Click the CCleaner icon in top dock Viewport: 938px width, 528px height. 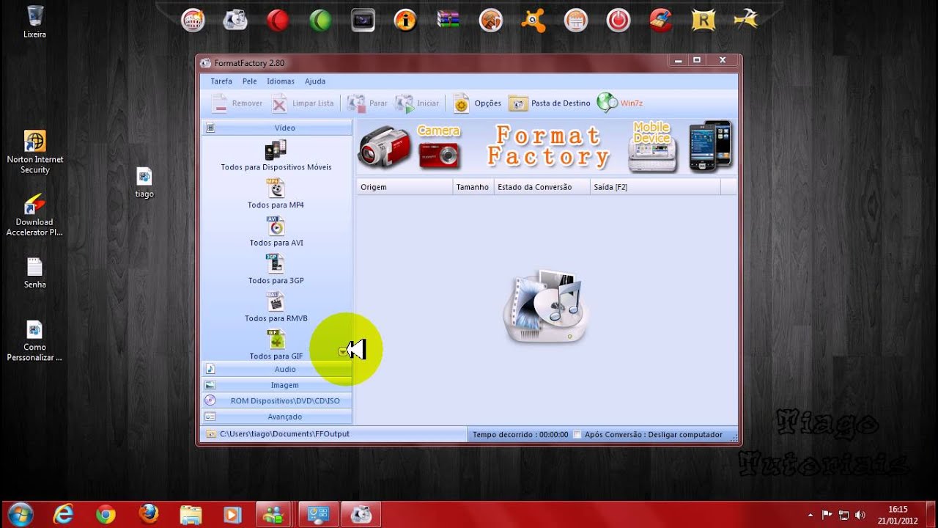pyautogui.click(x=660, y=20)
